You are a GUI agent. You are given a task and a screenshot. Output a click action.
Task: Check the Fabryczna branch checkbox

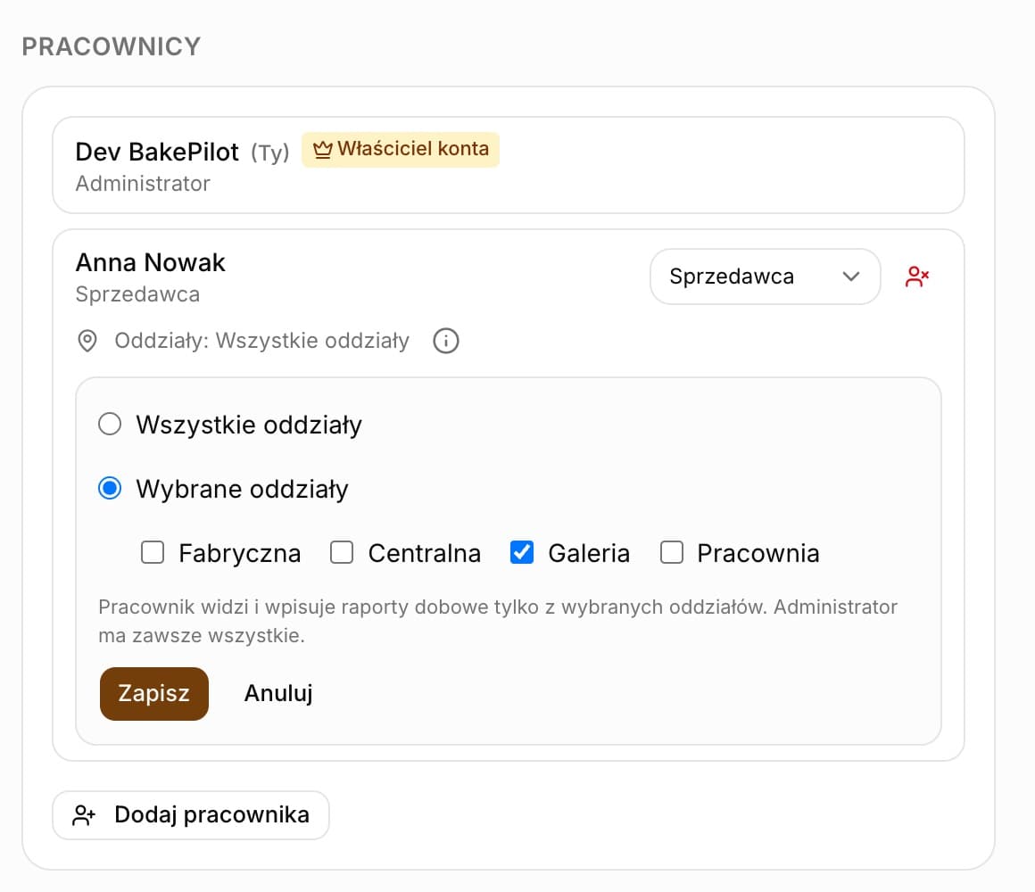coord(153,552)
